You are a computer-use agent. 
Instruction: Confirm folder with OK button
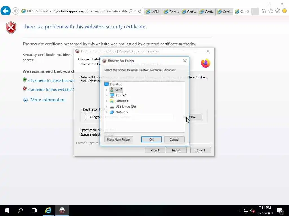pos(151,139)
